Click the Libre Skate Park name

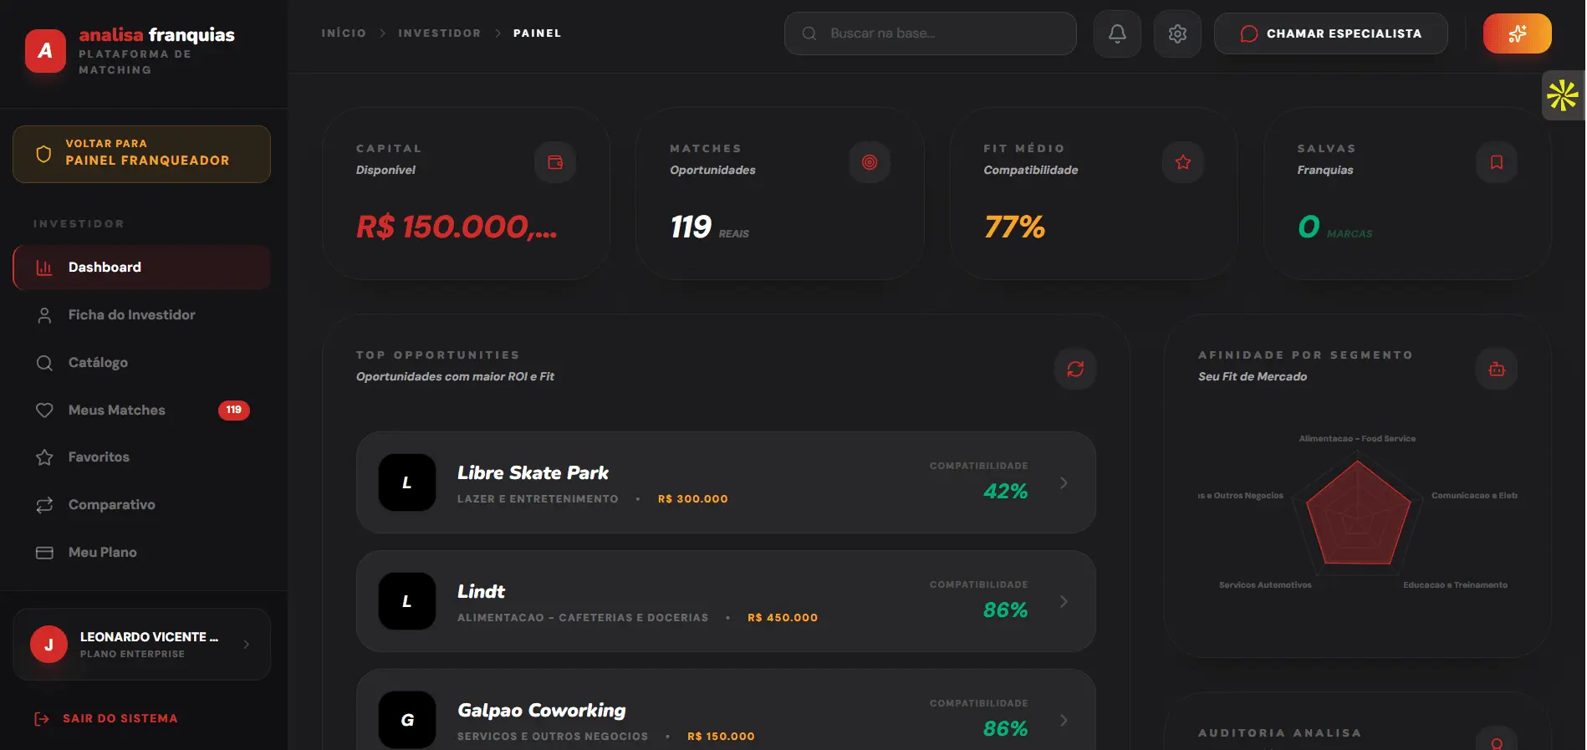533,473
